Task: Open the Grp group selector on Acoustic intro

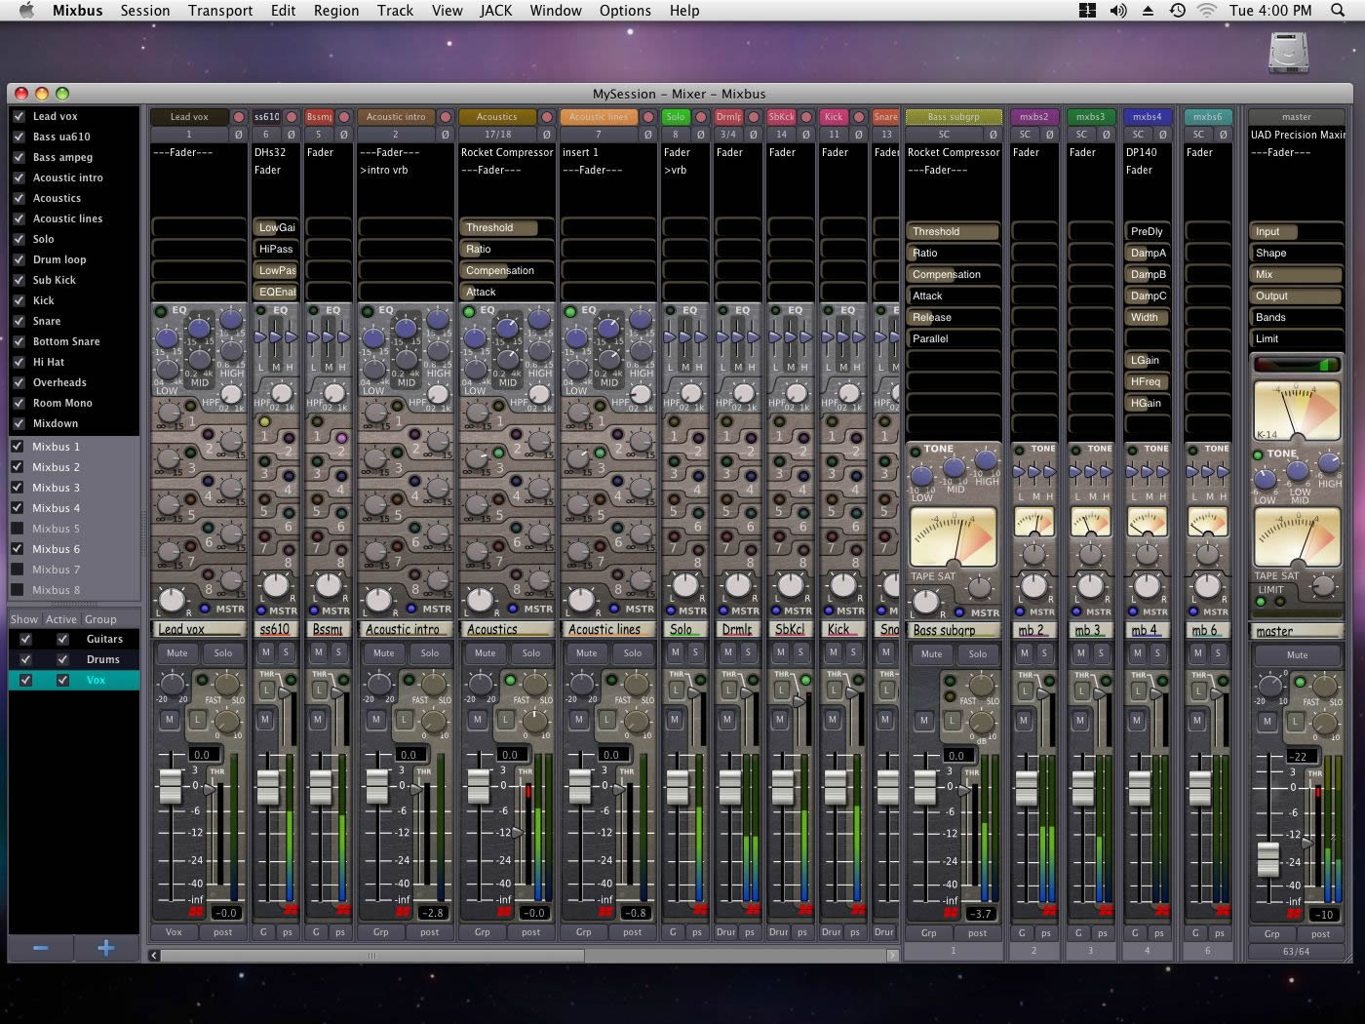Action: [380, 932]
